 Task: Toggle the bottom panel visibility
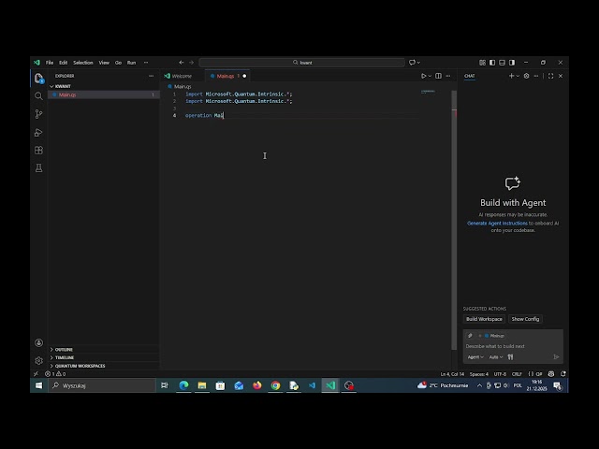[x=502, y=63]
